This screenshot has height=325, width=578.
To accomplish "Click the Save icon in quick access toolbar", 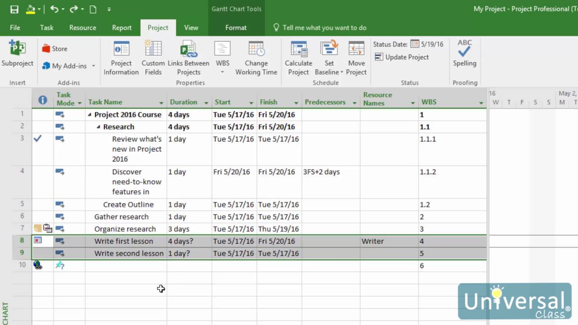I will click(x=14, y=9).
